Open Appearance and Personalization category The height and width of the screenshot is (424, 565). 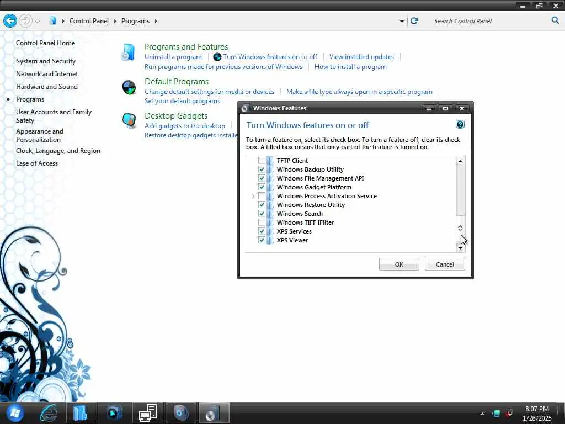pos(40,135)
